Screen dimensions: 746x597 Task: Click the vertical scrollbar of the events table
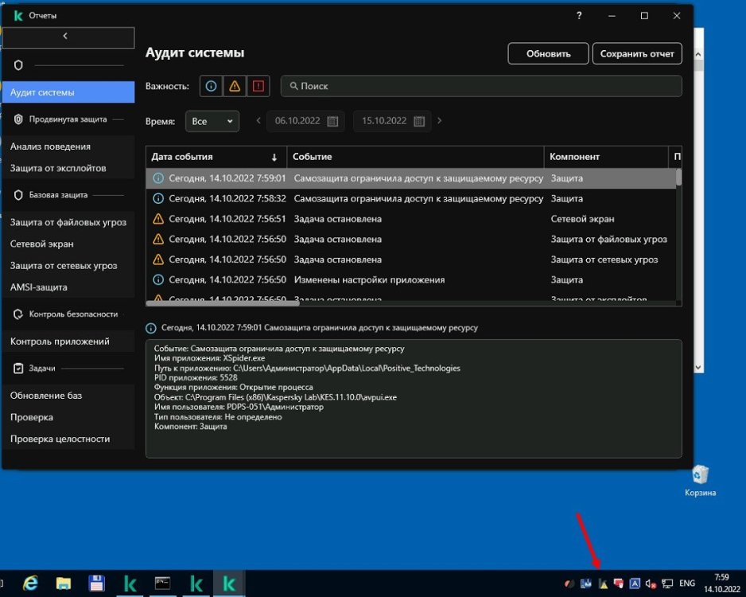pyautogui.click(x=679, y=177)
